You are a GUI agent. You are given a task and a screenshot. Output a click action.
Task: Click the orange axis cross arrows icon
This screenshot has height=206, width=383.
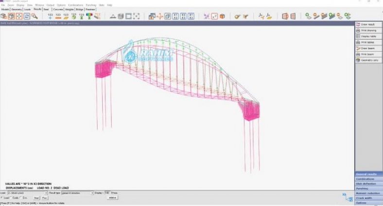(160, 17)
